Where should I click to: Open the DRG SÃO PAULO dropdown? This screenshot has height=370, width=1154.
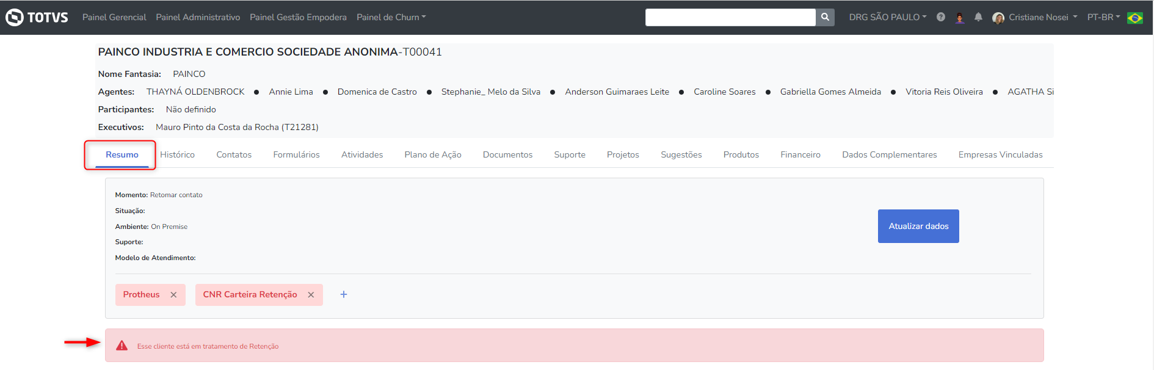(x=887, y=17)
